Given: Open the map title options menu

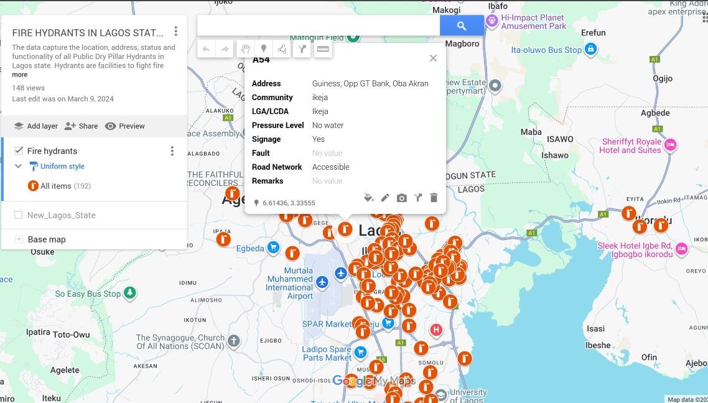Looking at the screenshot, I should coord(176,31).
